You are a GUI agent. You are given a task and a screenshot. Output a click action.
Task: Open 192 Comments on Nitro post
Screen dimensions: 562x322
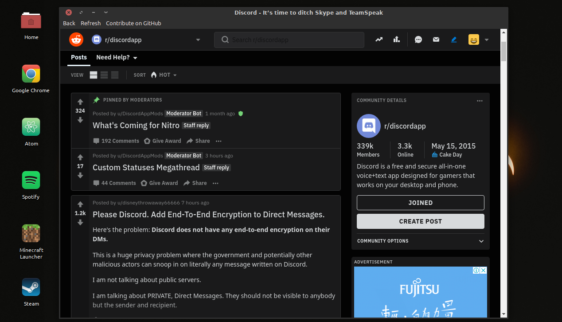coord(116,141)
